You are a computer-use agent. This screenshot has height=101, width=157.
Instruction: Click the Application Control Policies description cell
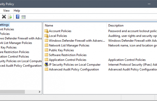tap(127, 60)
